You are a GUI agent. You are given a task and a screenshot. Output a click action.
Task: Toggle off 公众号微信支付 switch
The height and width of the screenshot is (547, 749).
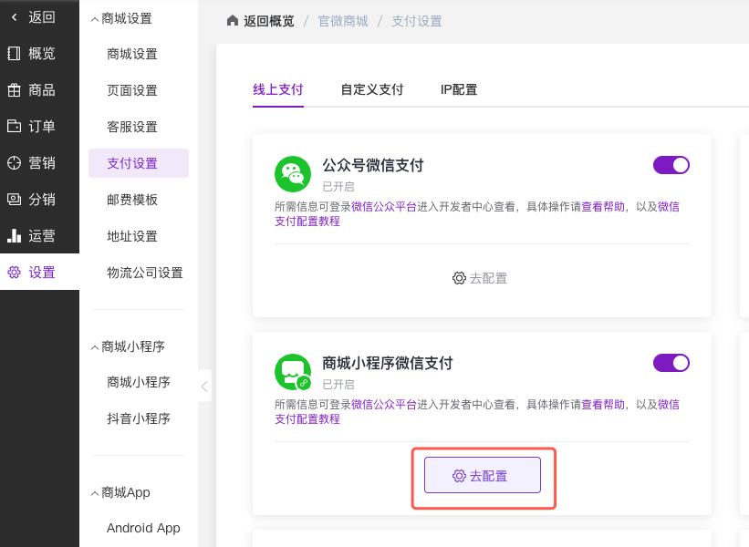point(671,165)
